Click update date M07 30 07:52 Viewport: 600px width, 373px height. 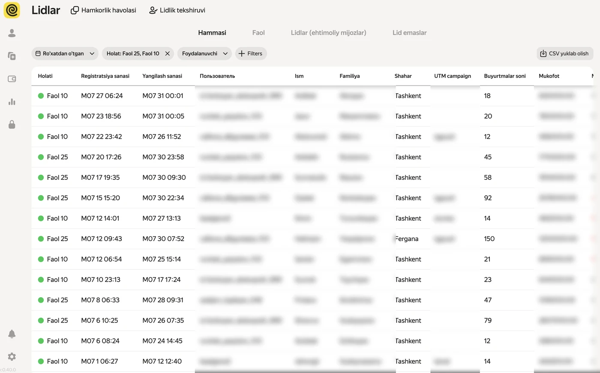click(x=163, y=239)
